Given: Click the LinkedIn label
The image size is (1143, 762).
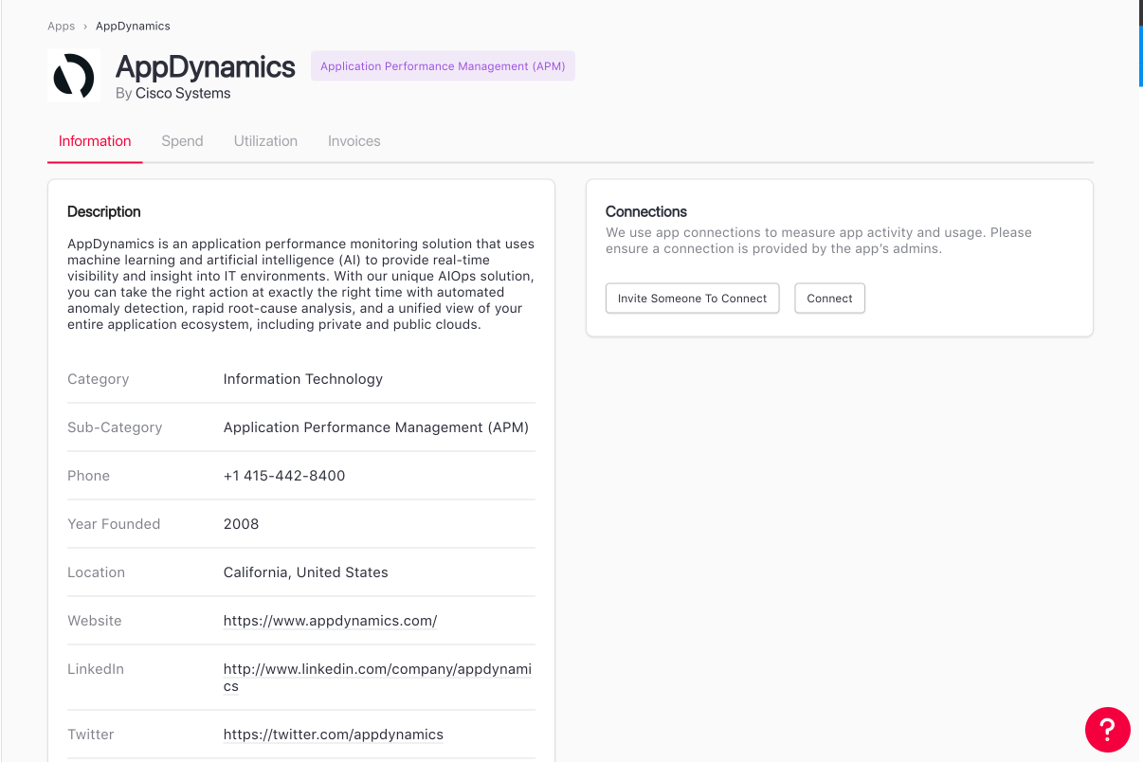Looking at the screenshot, I should (x=96, y=669).
